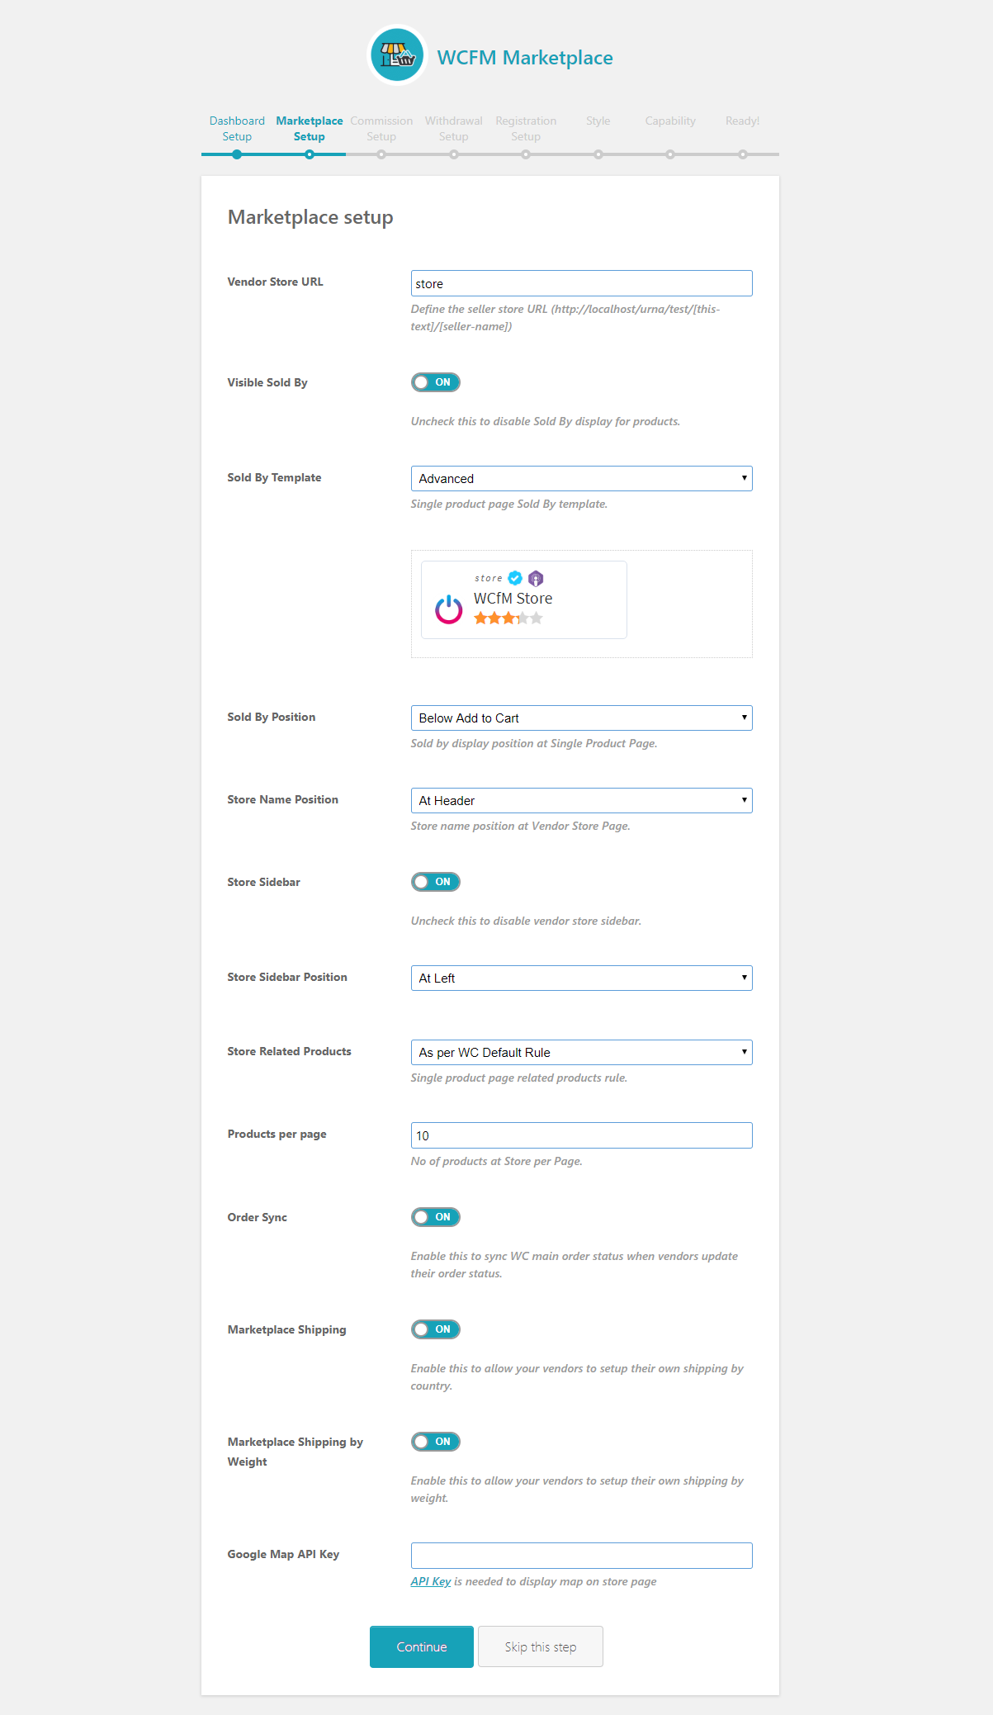Open the Sold By Template dropdown

[582, 479]
